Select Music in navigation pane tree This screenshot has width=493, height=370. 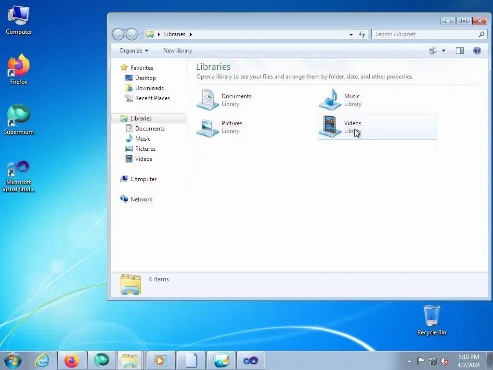(143, 138)
